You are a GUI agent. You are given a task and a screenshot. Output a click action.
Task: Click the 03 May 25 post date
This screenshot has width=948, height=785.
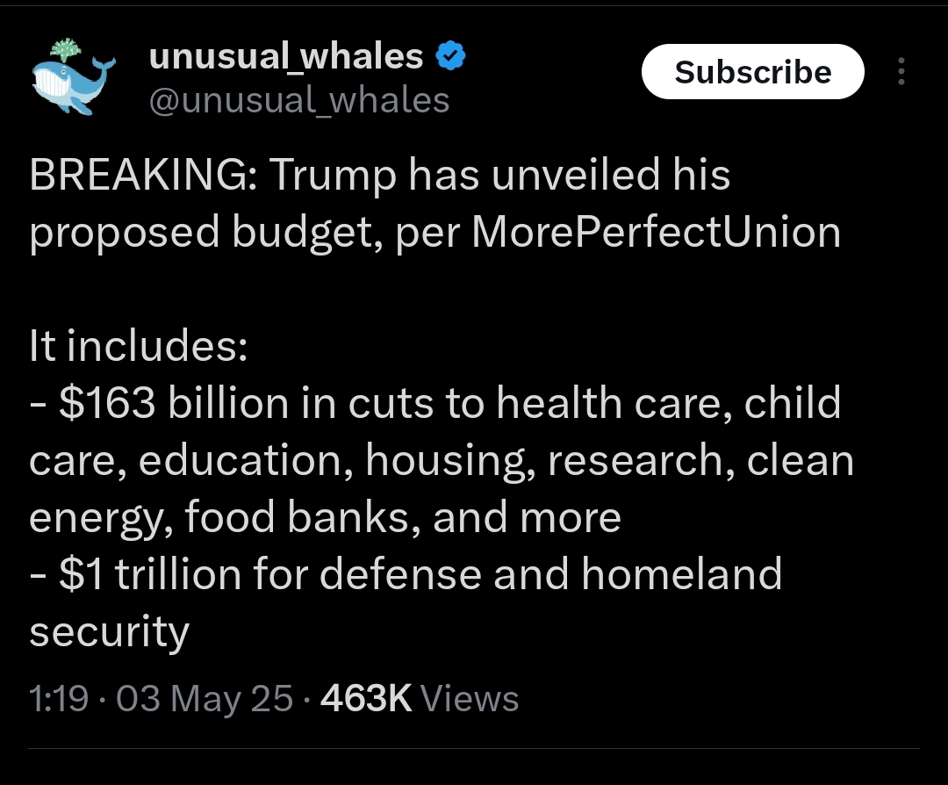click(205, 699)
